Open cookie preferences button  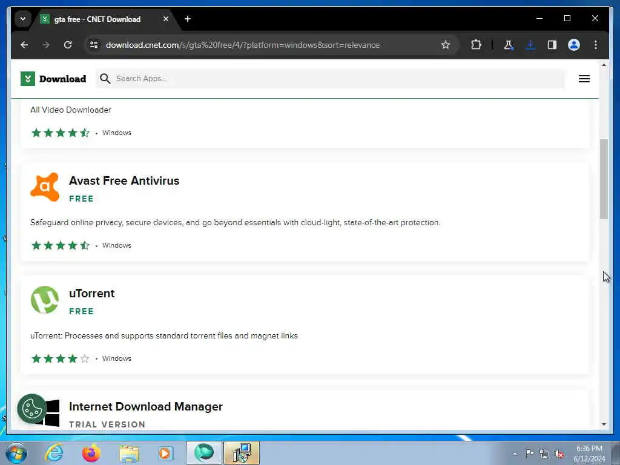(x=32, y=409)
